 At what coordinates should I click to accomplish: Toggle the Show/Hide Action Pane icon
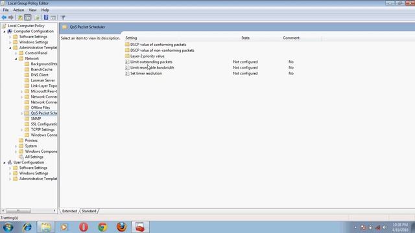[53, 17]
